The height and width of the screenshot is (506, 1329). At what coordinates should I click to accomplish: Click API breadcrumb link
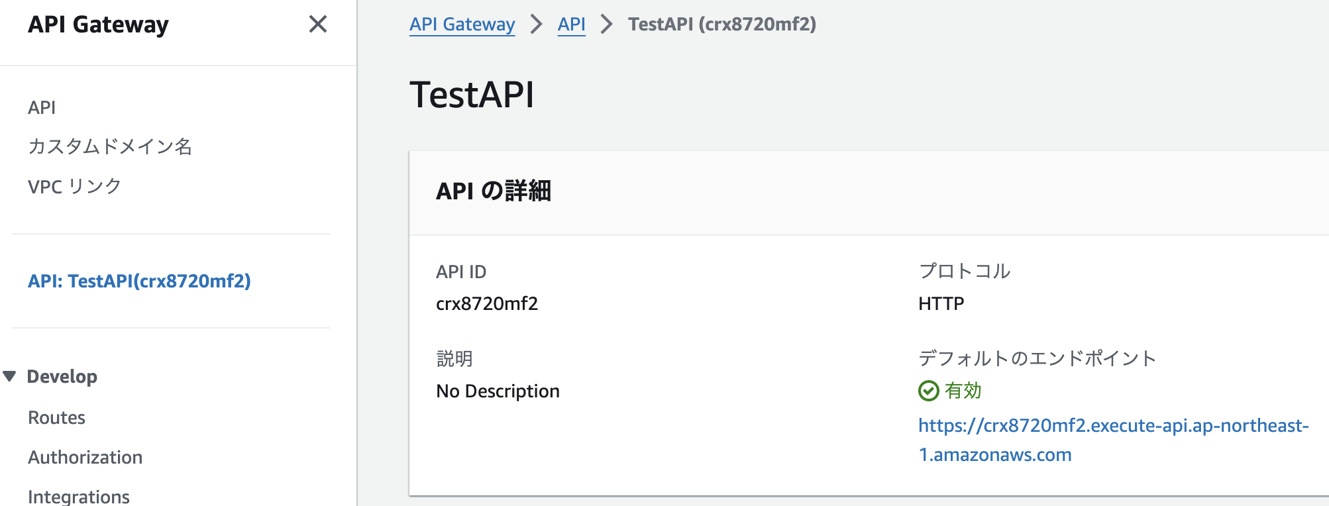pos(572,25)
